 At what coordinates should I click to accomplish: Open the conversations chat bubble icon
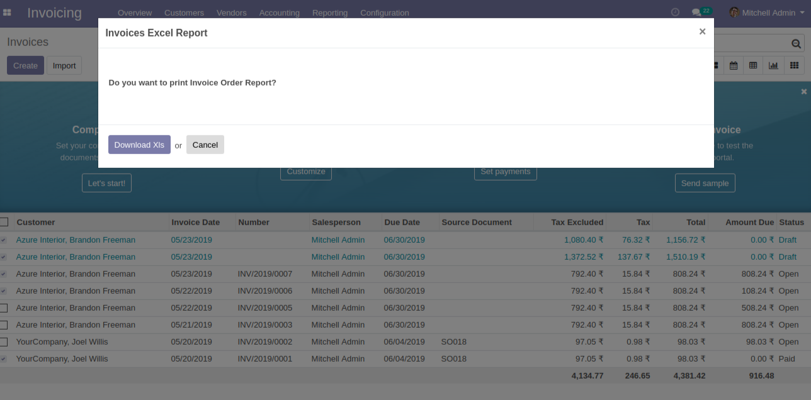pos(696,13)
